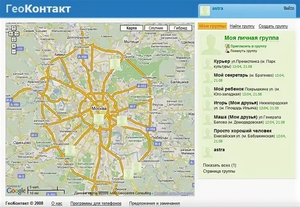The width and height of the screenshot is (300, 208).
Task: Select the Маша (Мои друзья) member name
Action: click(x=236, y=117)
